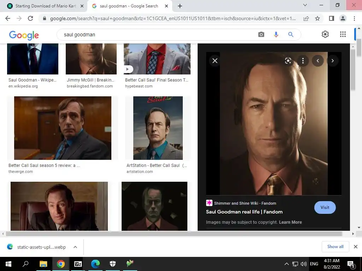Open File Explorer from taskbar
Screen dimensions: 362x271
[x=43, y=264]
